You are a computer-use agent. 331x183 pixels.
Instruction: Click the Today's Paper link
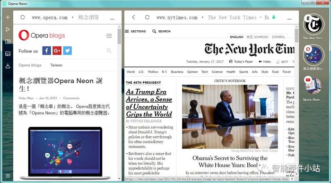pos(241,61)
